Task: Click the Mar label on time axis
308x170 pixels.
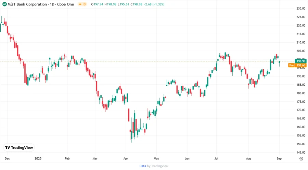Action: coord(95,158)
